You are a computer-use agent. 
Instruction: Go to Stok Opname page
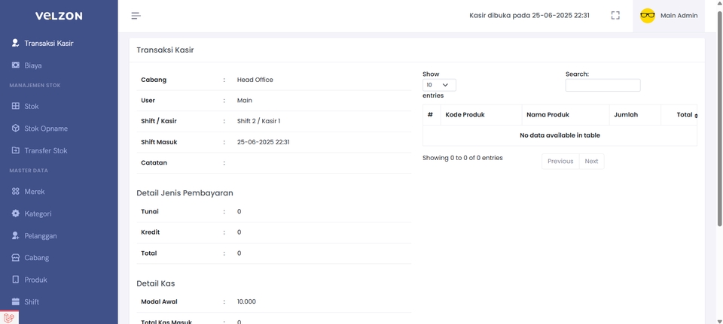click(x=46, y=129)
